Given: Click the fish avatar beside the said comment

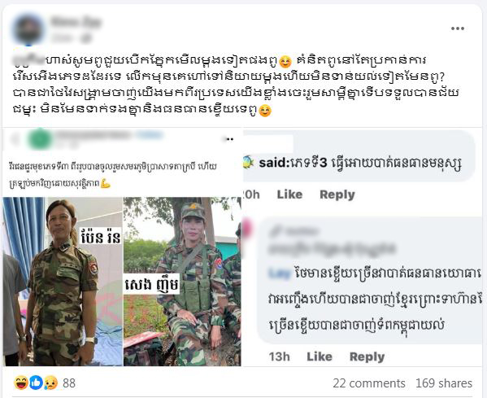Looking at the screenshot, I should point(248,162).
